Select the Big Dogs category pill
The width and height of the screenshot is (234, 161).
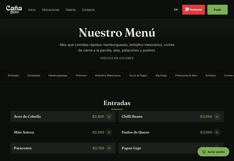pos(161,76)
